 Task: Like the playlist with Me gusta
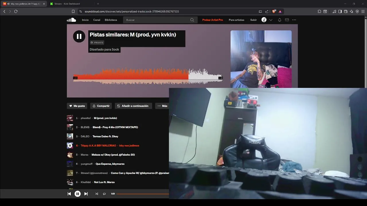pos(77,106)
